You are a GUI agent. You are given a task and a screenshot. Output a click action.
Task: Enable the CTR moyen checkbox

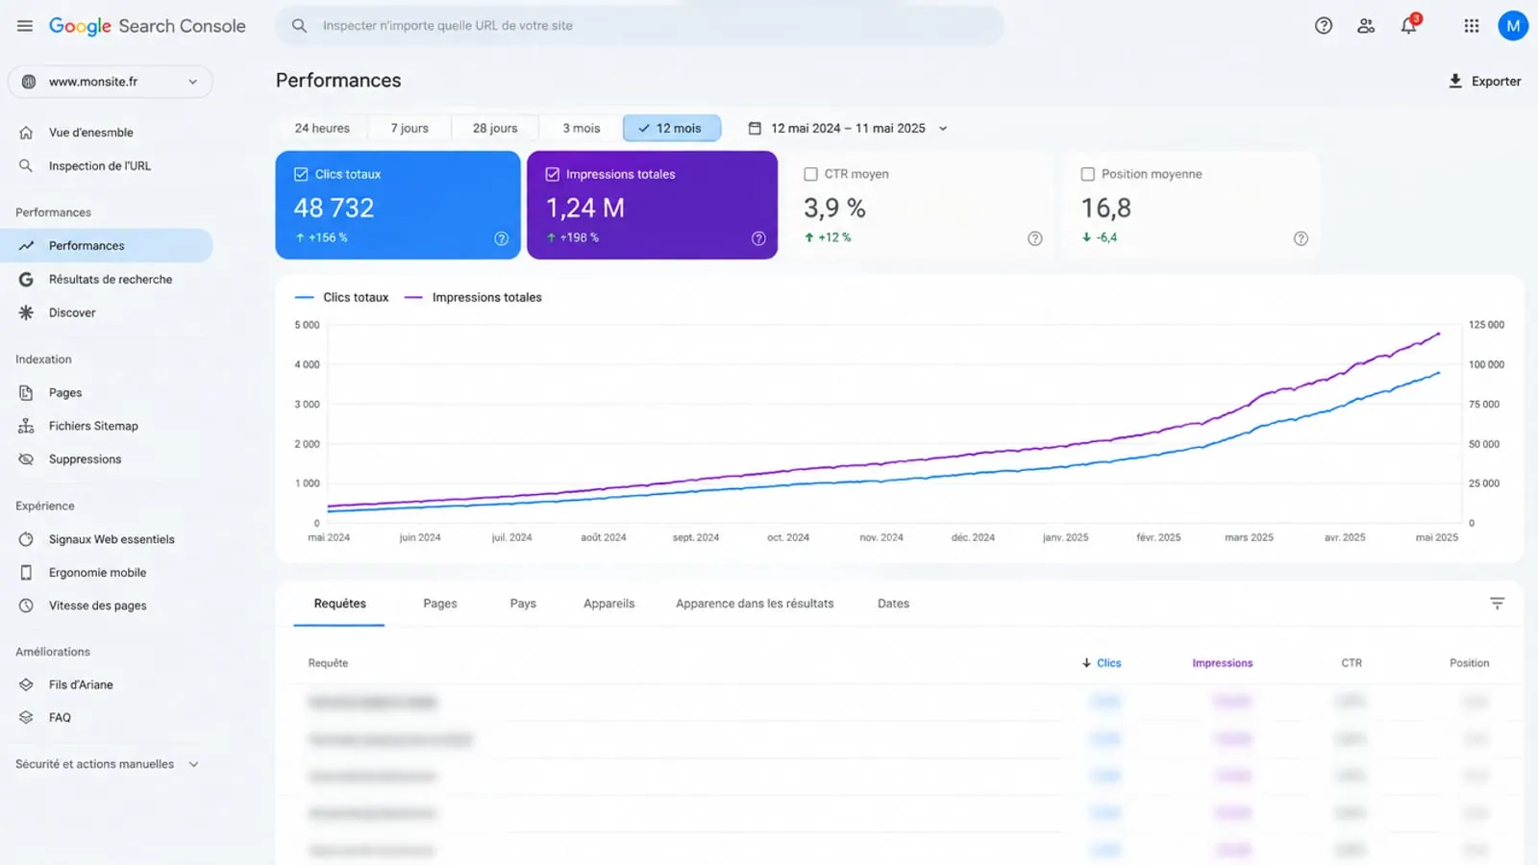810,174
